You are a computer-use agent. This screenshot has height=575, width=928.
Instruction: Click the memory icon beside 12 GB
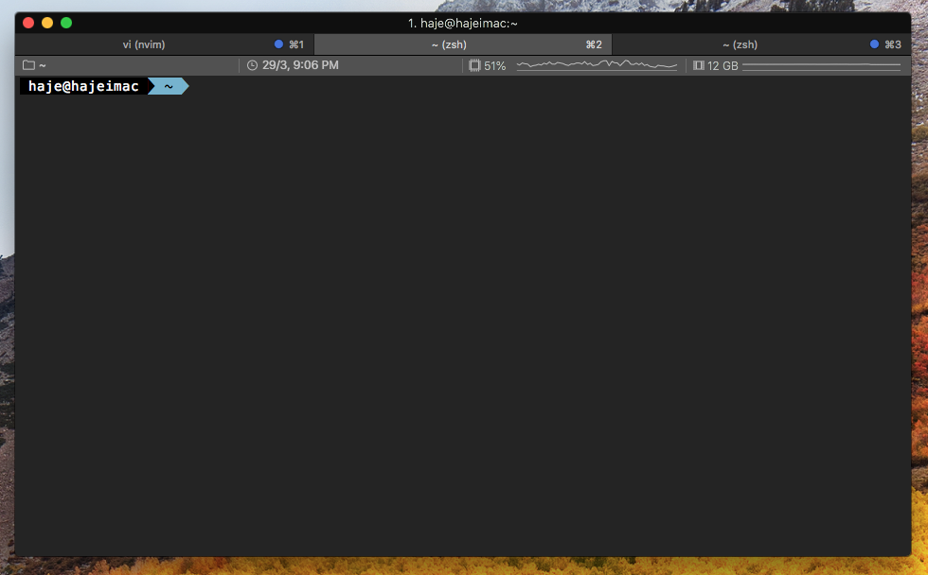[x=699, y=65]
